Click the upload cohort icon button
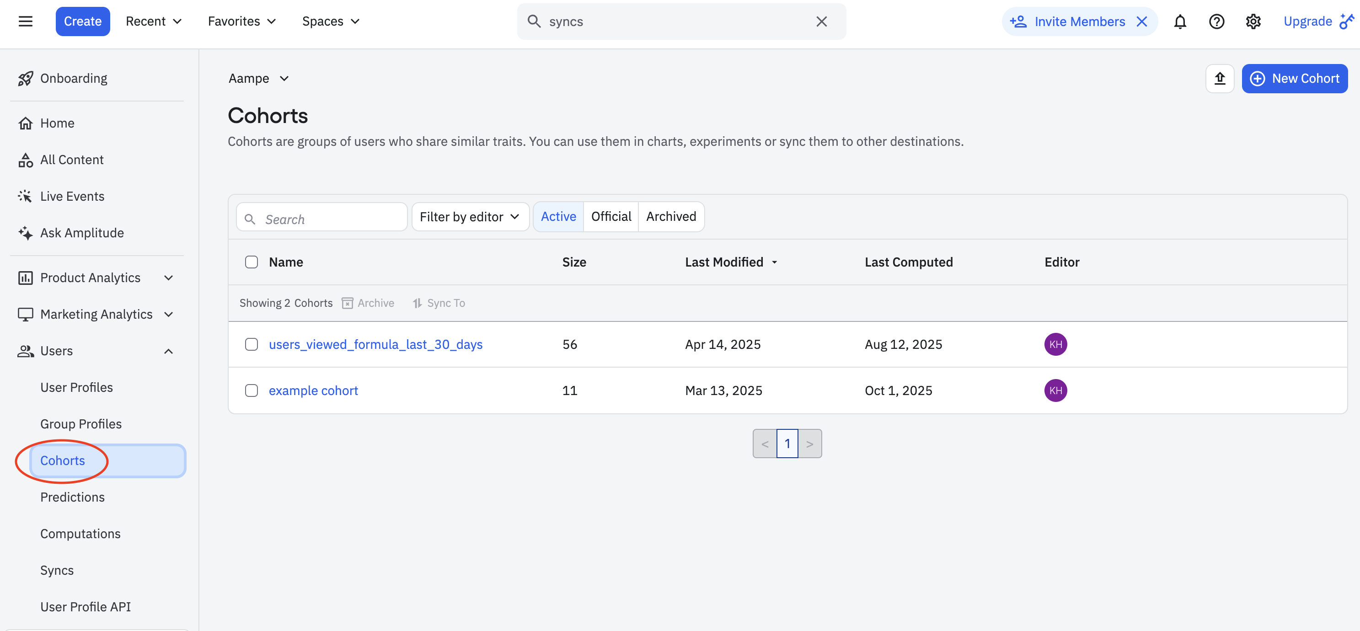Viewport: 1360px width, 631px height. click(x=1220, y=79)
